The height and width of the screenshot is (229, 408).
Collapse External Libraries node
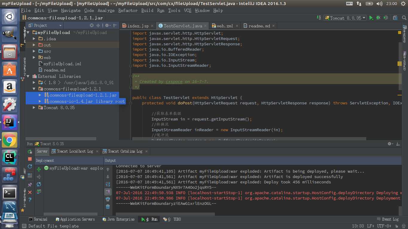[x=28, y=76]
